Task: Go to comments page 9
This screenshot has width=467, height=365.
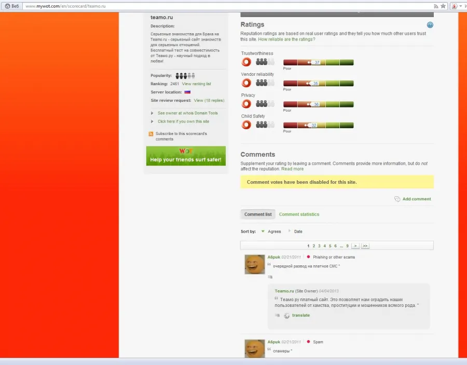Action: click(x=347, y=246)
